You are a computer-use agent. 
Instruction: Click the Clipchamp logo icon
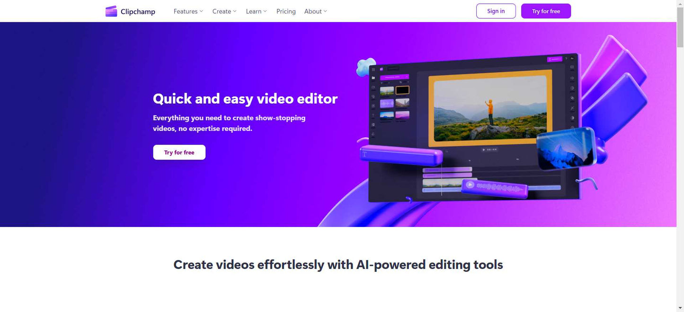click(x=111, y=11)
